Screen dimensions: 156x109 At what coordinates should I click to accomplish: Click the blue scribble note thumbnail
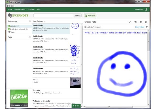pyautogui.click(x=75, y=50)
